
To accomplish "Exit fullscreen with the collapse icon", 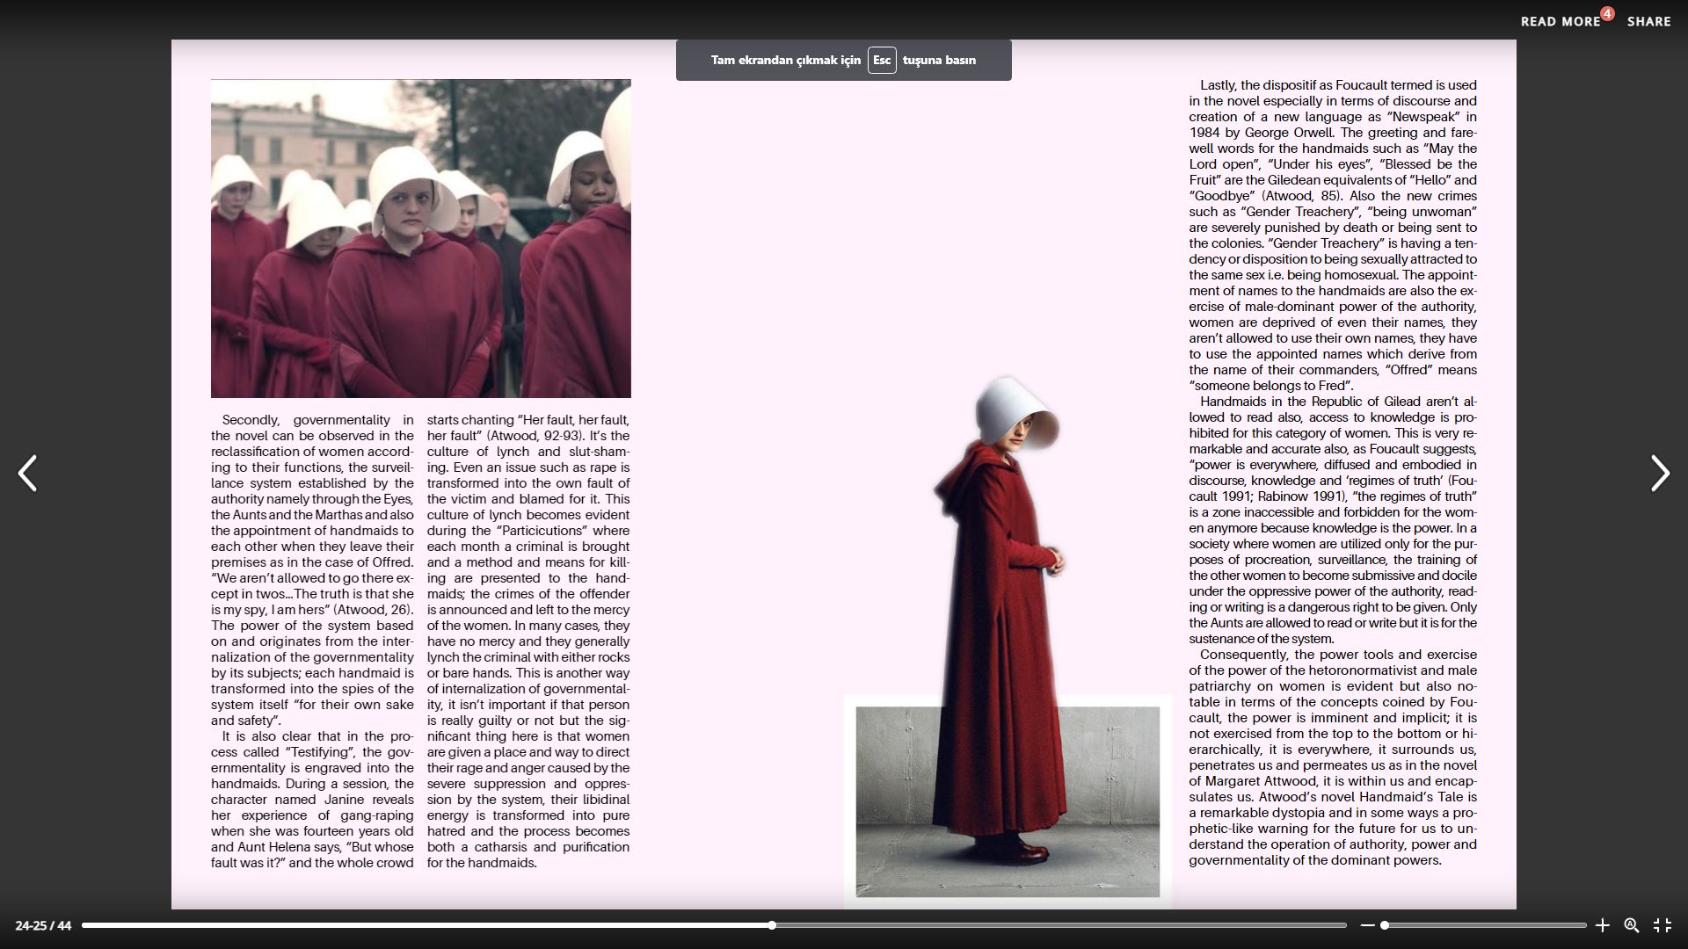I will point(1663,925).
